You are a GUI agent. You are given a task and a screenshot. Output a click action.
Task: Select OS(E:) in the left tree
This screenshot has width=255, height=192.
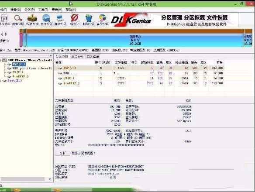coord(18,72)
